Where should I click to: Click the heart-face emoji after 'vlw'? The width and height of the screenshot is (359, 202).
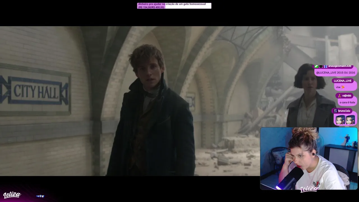pyautogui.click(x=343, y=87)
